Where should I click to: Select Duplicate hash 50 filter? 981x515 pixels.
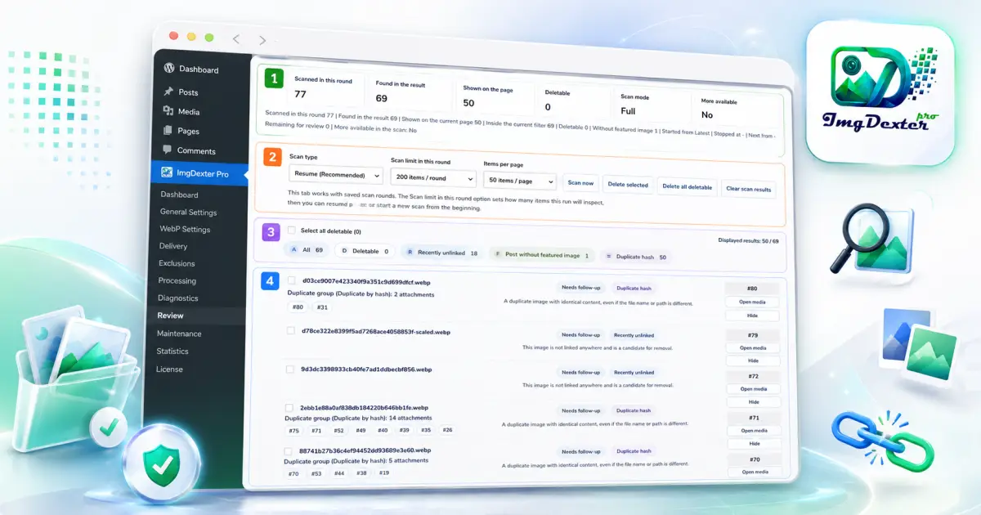pyautogui.click(x=635, y=257)
